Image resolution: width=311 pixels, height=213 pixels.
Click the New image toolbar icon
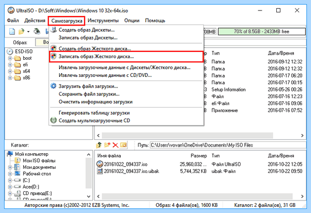tap(12, 31)
